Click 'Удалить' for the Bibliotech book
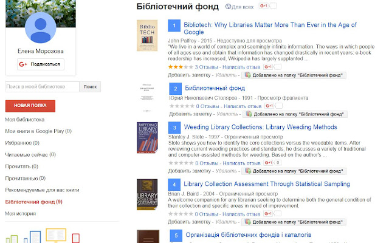Viewport: 389px width, 243px height. (225, 75)
